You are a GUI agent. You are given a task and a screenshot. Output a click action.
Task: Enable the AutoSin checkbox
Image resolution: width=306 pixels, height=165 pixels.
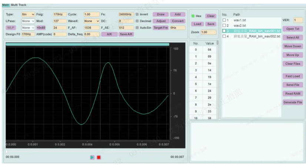coord(137,28)
